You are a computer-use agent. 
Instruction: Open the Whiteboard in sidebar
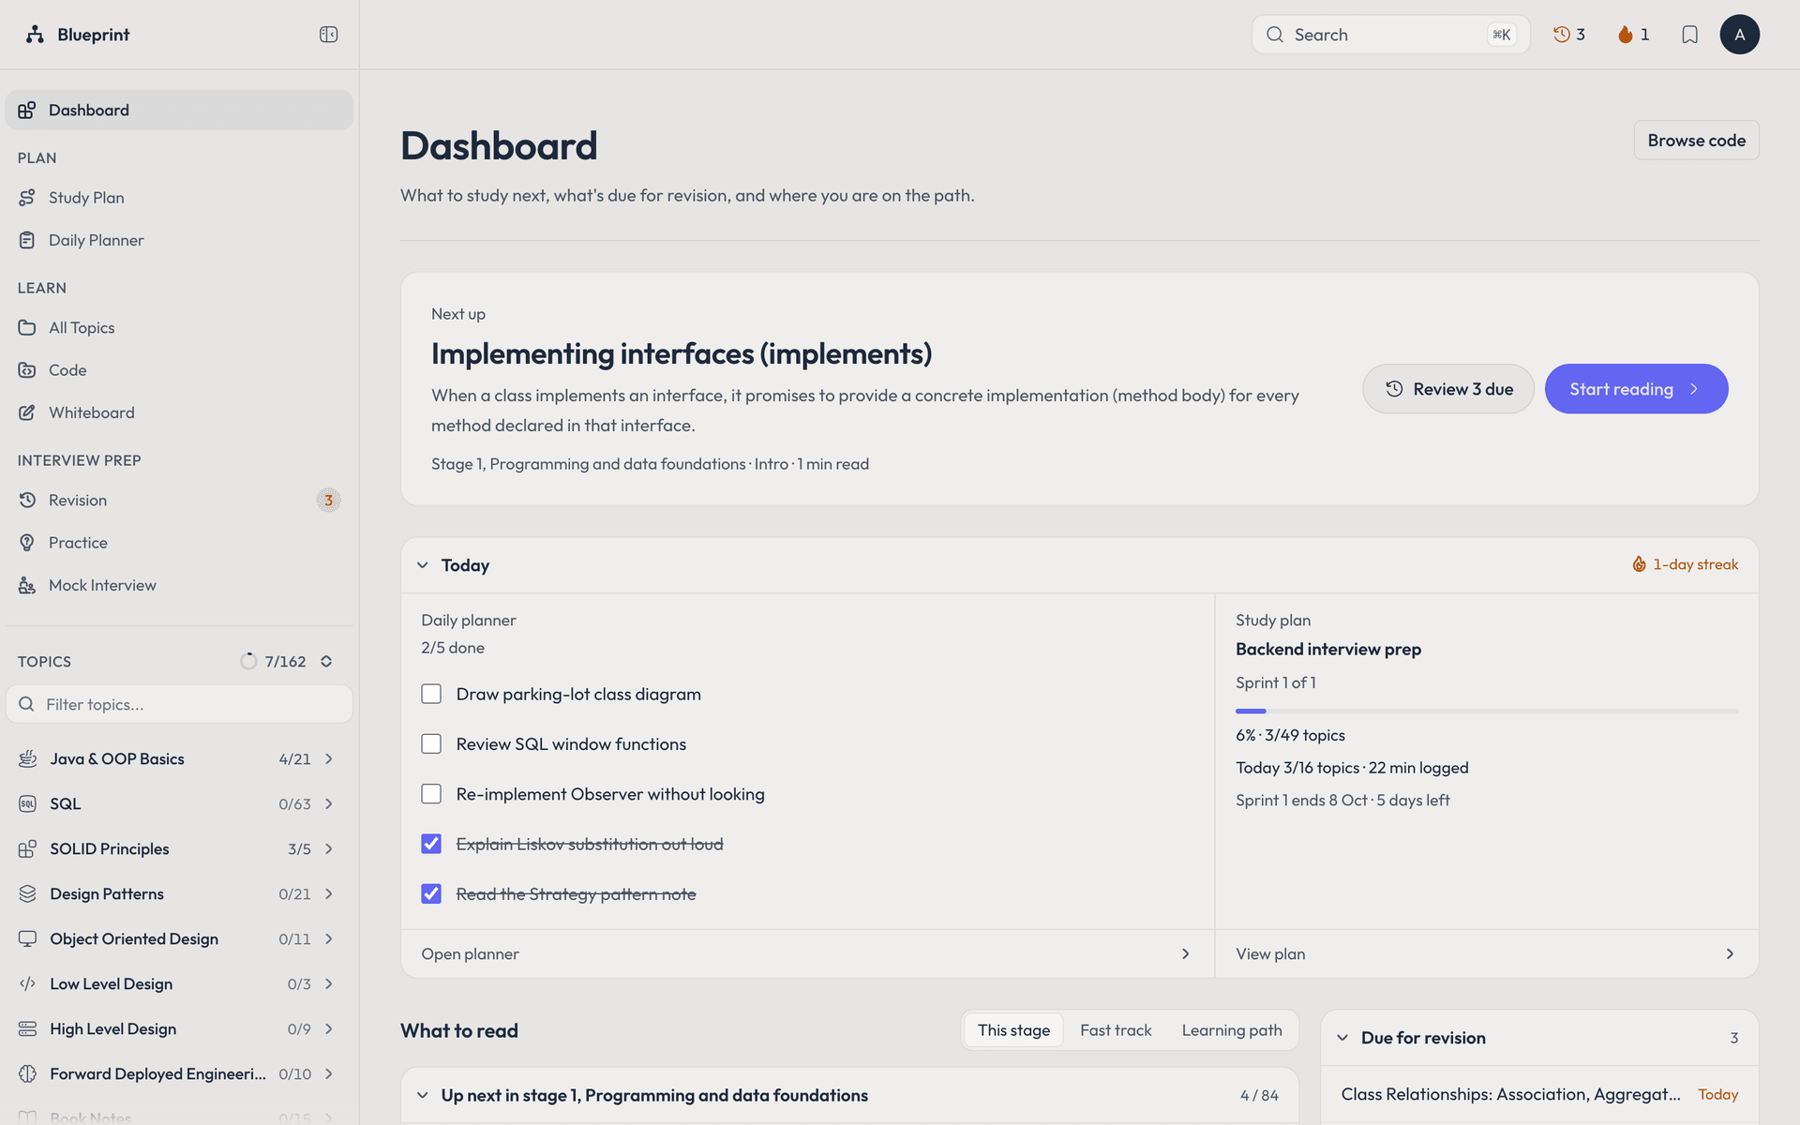179,412
